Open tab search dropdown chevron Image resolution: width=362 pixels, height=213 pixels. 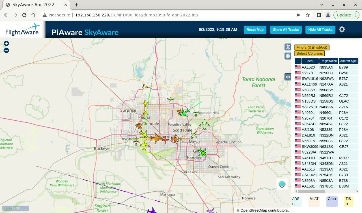[322, 5]
